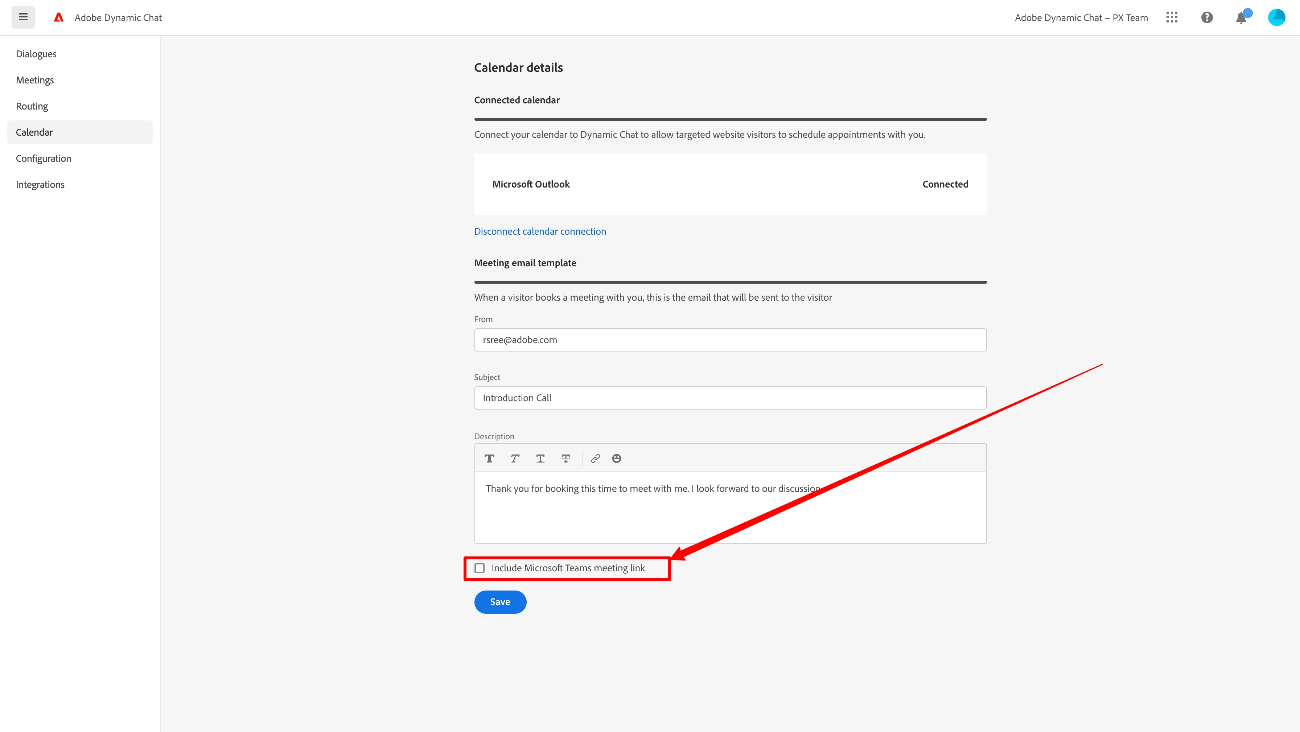Go to Meetings in sidebar
Screen dimensions: 1300x732
click(35, 80)
